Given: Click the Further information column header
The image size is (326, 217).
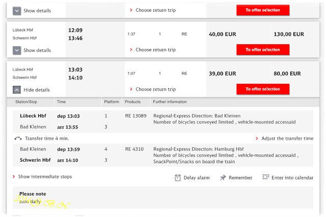Looking at the screenshot, I should [170, 102].
